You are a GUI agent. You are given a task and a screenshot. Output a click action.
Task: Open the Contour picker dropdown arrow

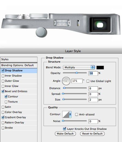point(70,115)
